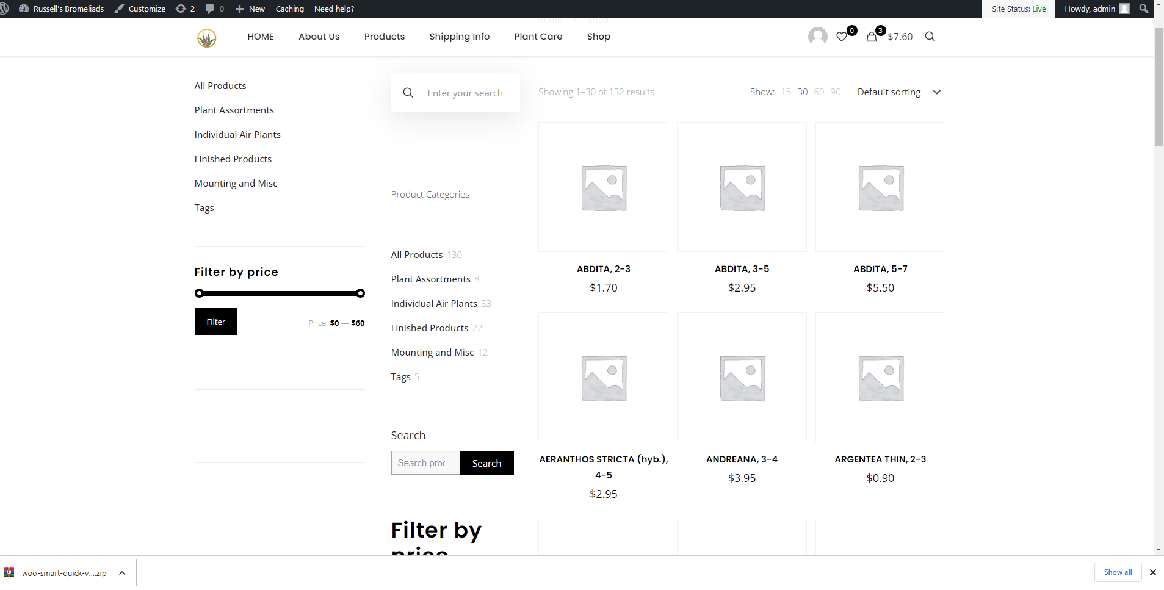
Task: Open the ANDREANA, 3-4 product image
Action: pyautogui.click(x=742, y=378)
